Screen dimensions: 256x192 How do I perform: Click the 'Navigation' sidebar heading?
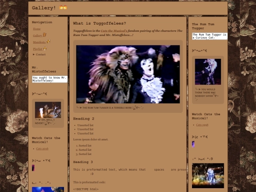pos(42,22)
